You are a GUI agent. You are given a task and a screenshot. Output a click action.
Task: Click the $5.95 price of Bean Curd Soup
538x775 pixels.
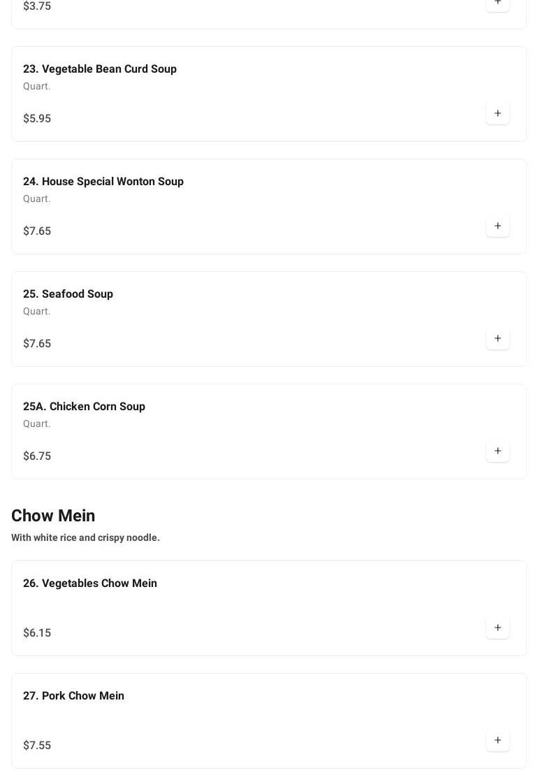point(37,118)
